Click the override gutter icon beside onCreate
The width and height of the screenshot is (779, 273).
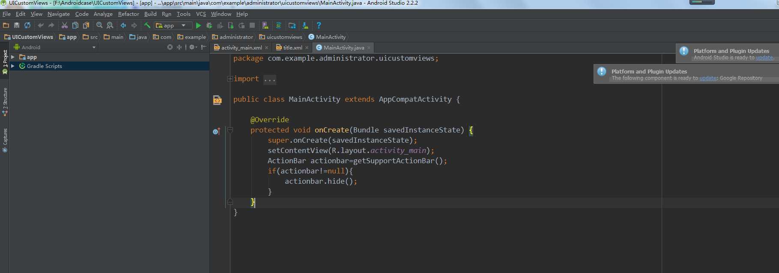click(217, 131)
